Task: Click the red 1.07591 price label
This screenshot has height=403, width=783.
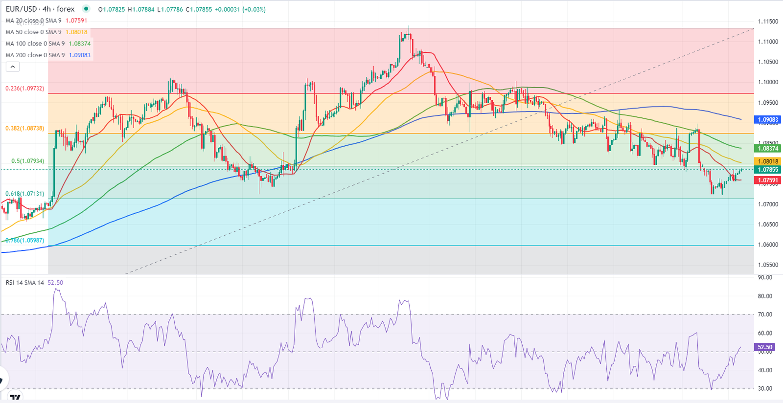Action: 768,180
